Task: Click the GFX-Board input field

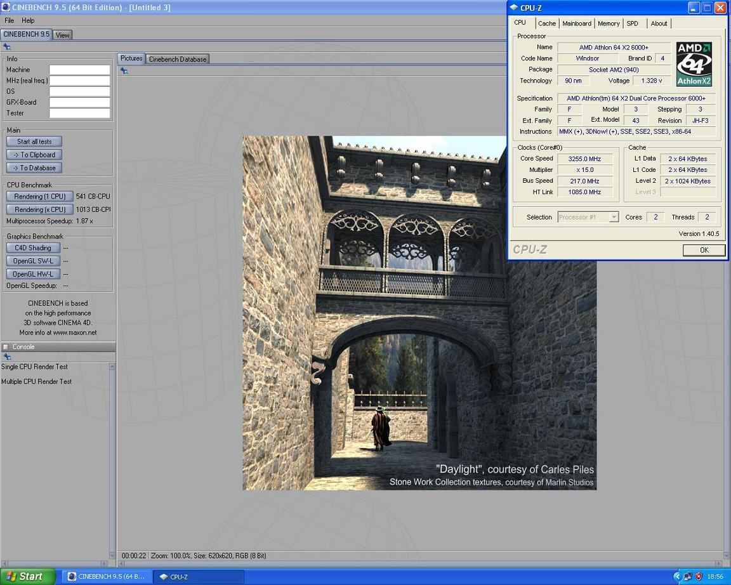Action: [x=80, y=102]
